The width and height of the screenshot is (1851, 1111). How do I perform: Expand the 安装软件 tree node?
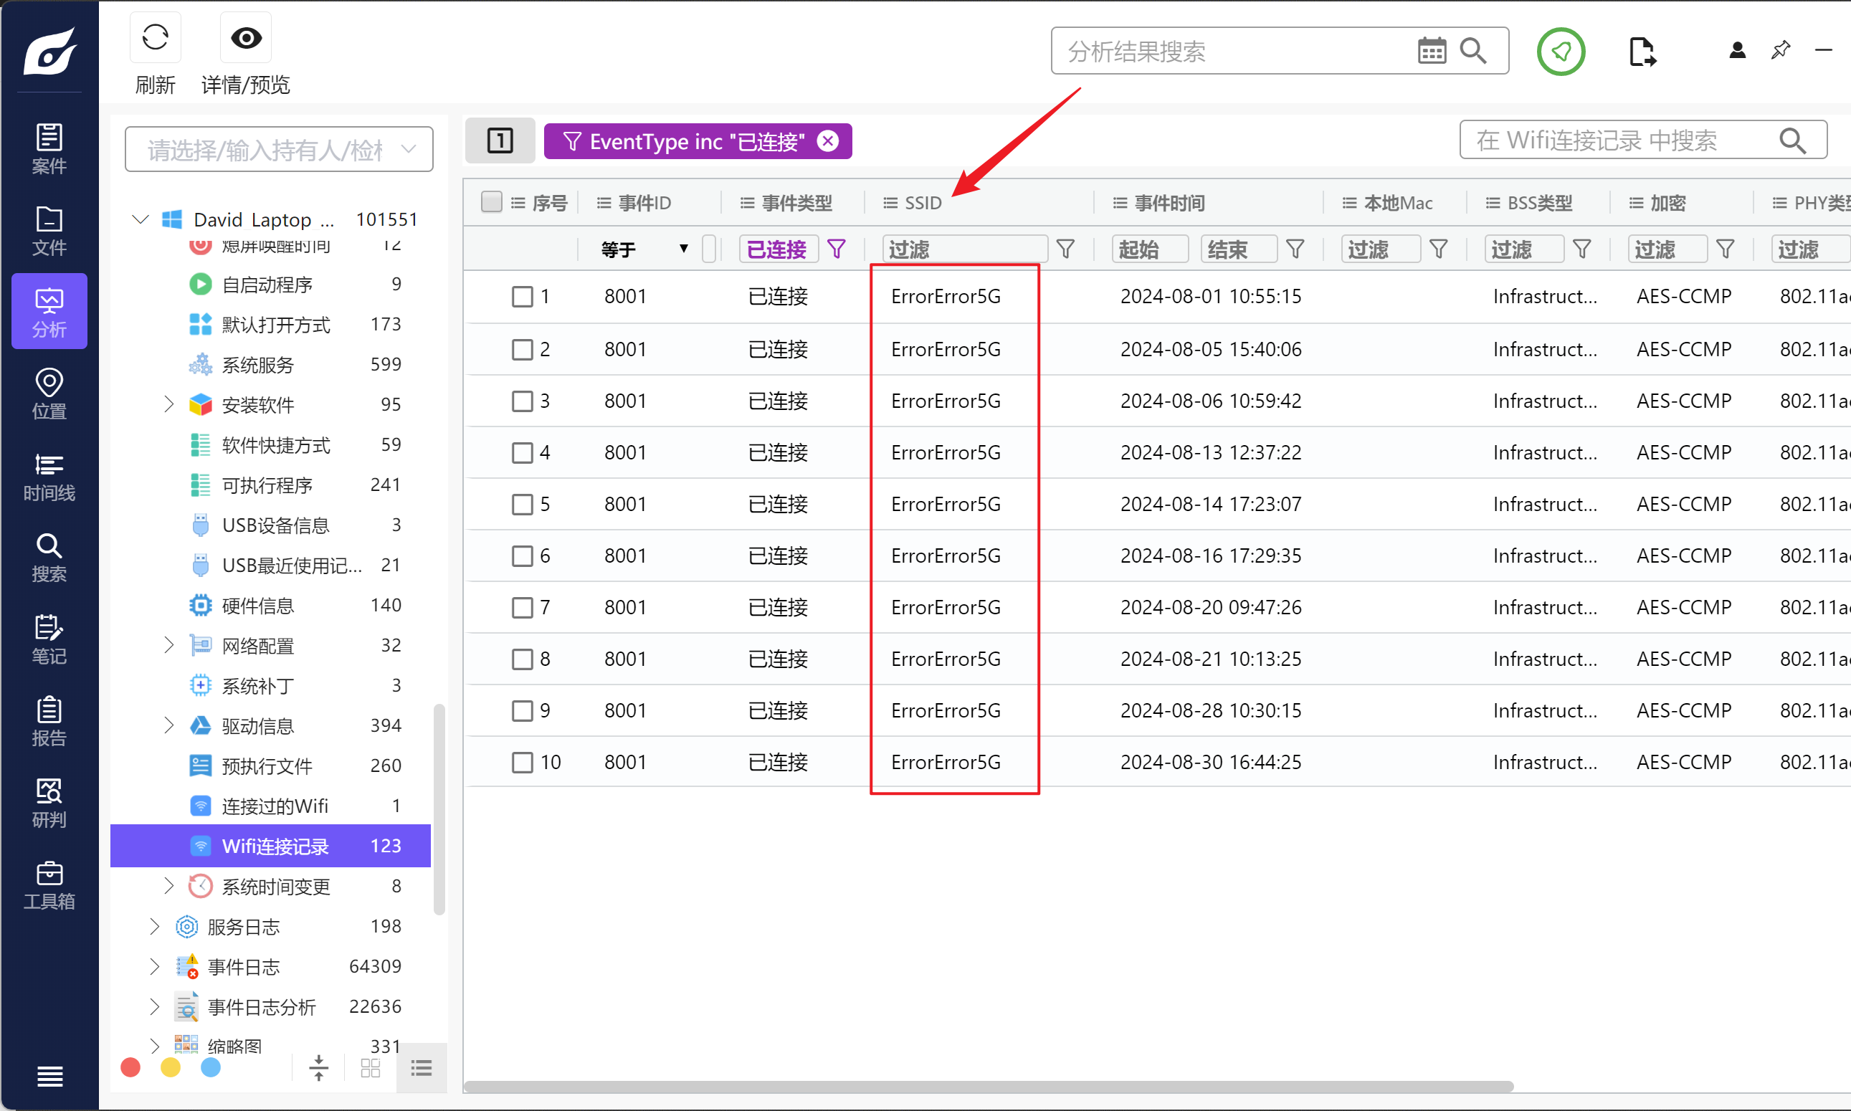pyautogui.click(x=168, y=405)
